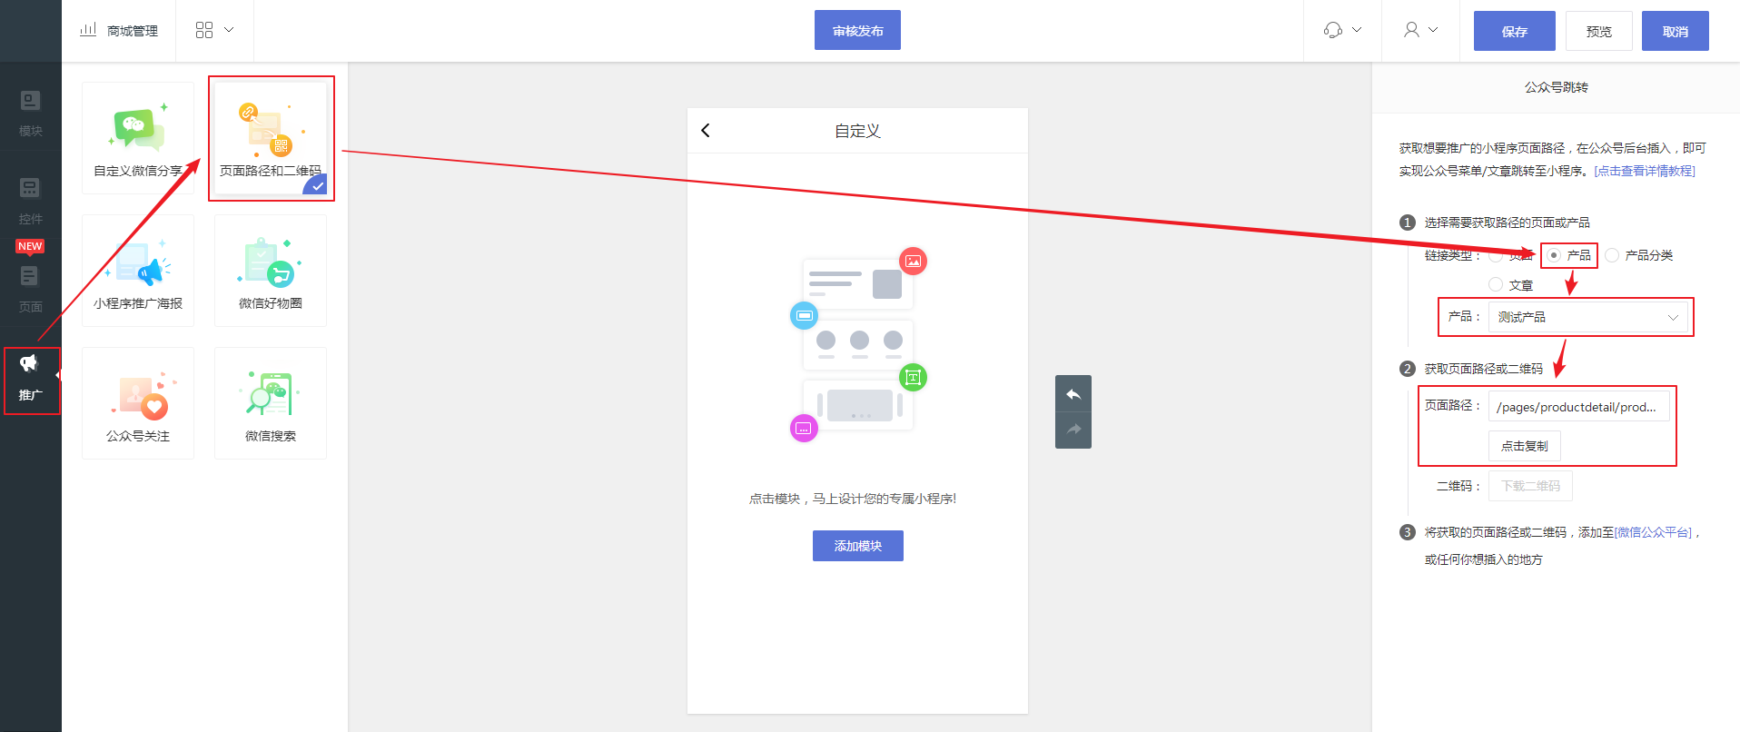
Task: Open the customer service headset menu
Action: [1342, 30]
